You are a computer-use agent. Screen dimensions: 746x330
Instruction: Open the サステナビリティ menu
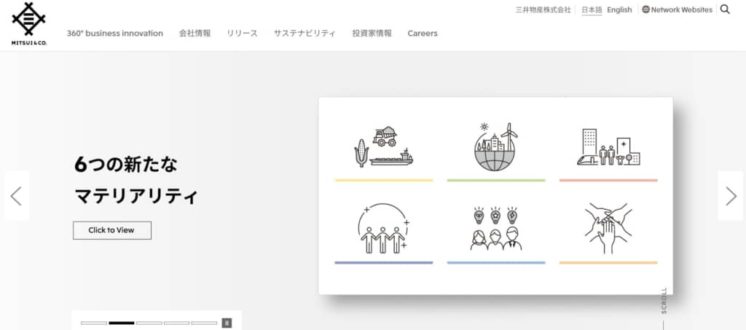[305, 34]
